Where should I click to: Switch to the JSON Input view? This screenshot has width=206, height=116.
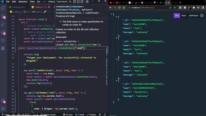[193, 15]
